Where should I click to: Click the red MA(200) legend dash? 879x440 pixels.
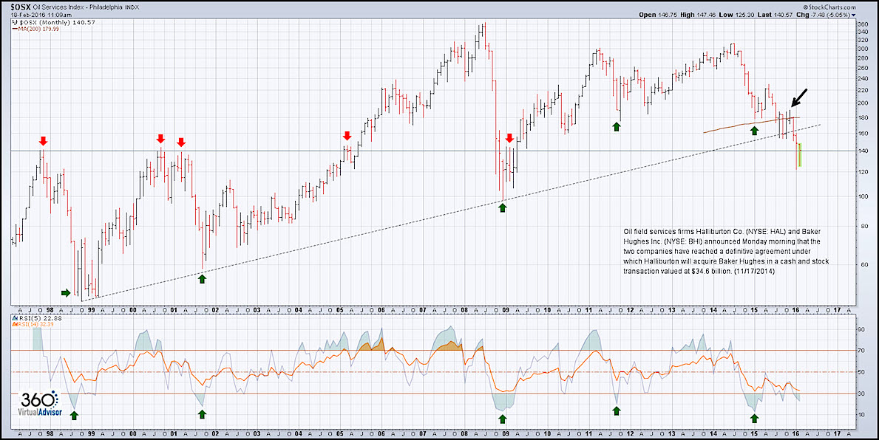15,29
